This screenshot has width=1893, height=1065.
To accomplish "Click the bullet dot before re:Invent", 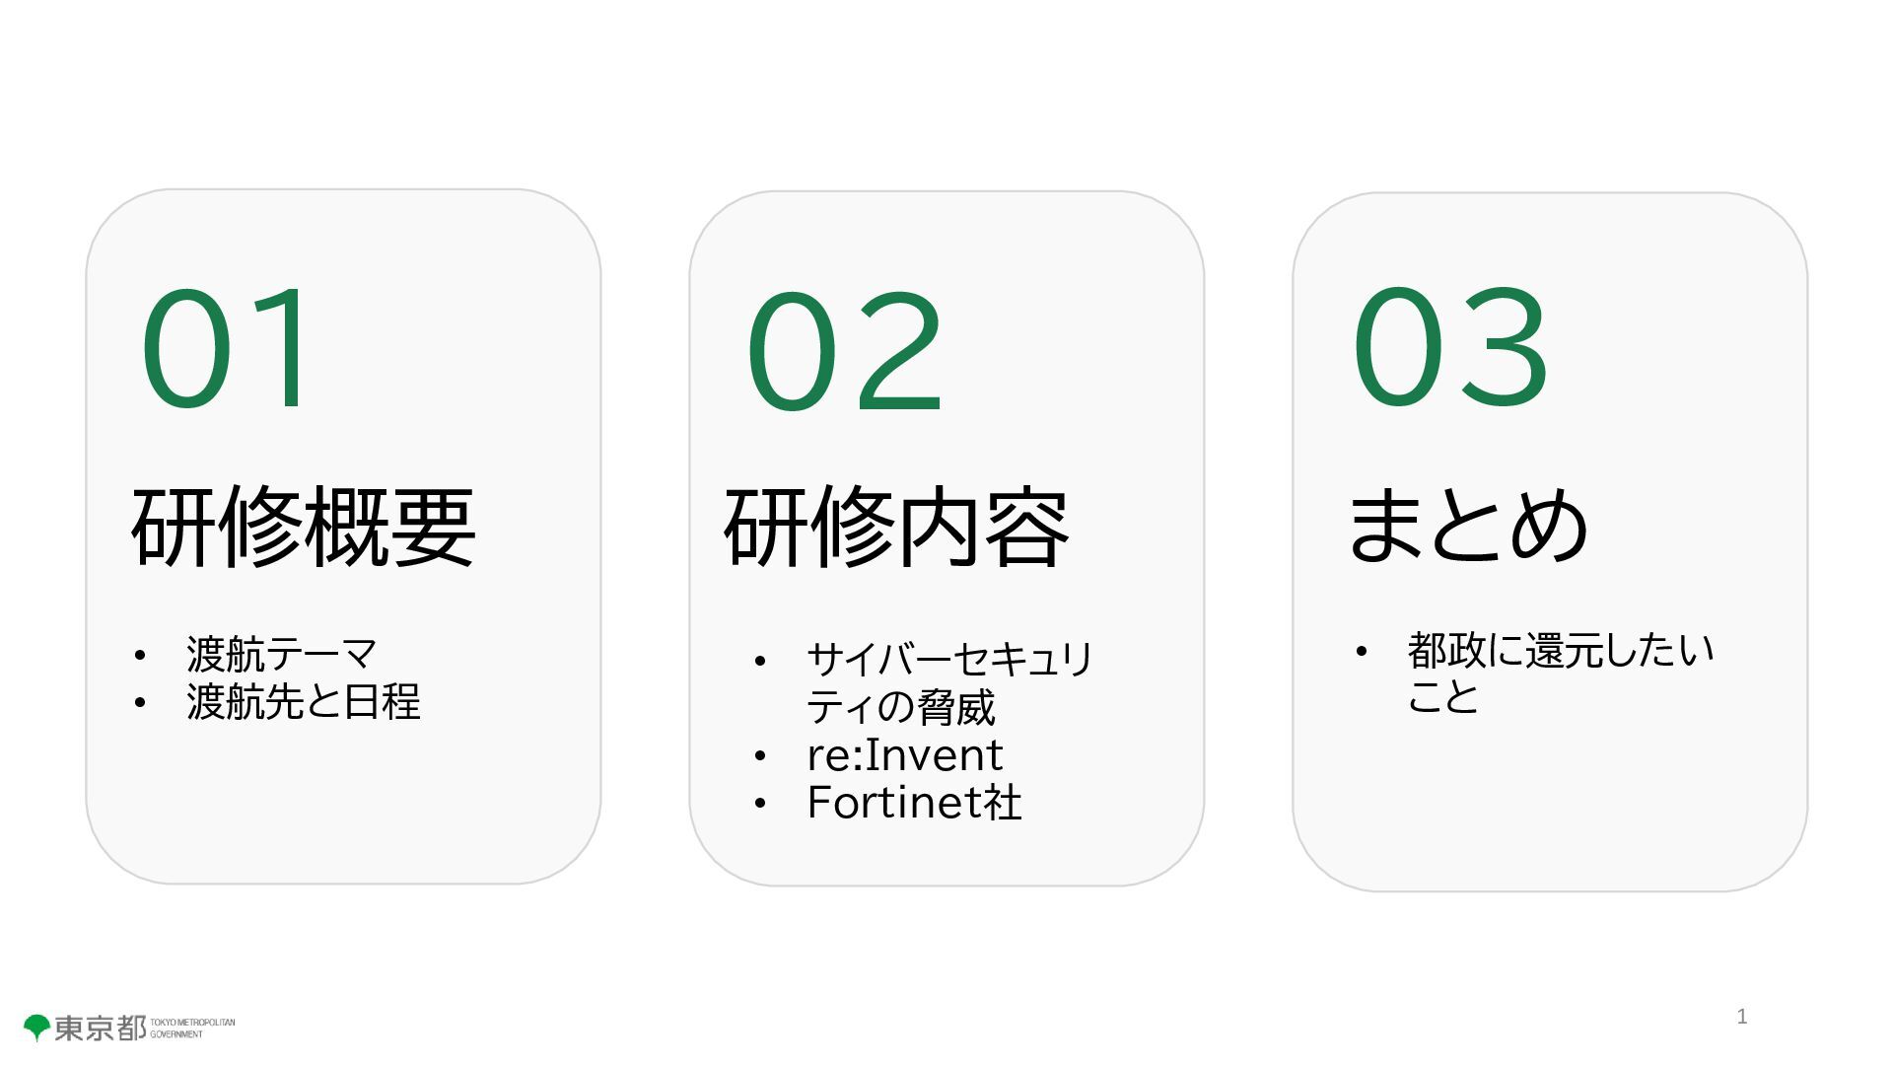I will pyautogui.click(x=759, y=756).
